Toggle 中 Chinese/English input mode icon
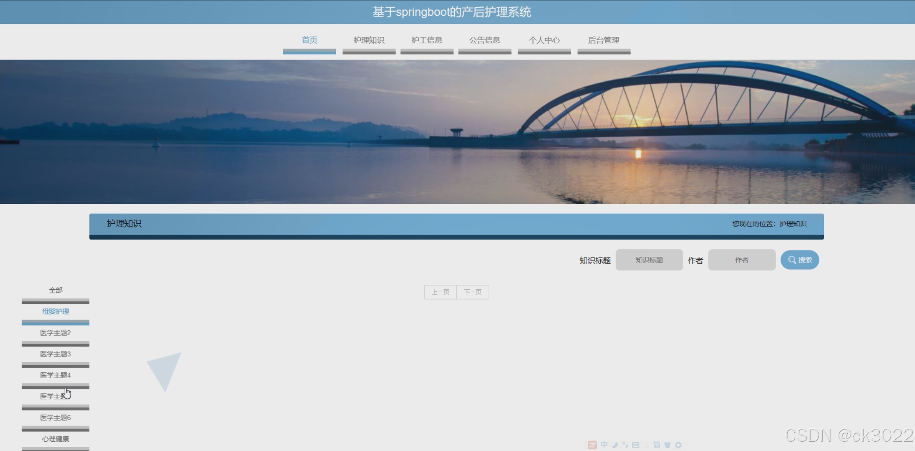The height and width of the screenshot is (451, 915). coord(604,445)
